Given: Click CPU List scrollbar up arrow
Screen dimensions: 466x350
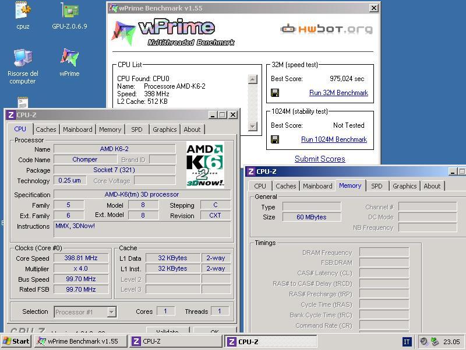Looking at the screenshot, I should pyautogui.click(x=252, y=79).
